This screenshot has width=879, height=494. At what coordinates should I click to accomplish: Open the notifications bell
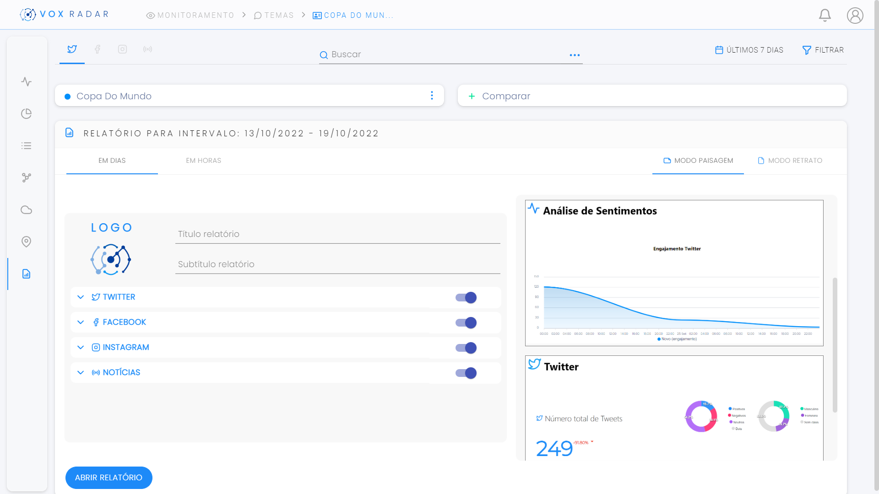[825, 15]
